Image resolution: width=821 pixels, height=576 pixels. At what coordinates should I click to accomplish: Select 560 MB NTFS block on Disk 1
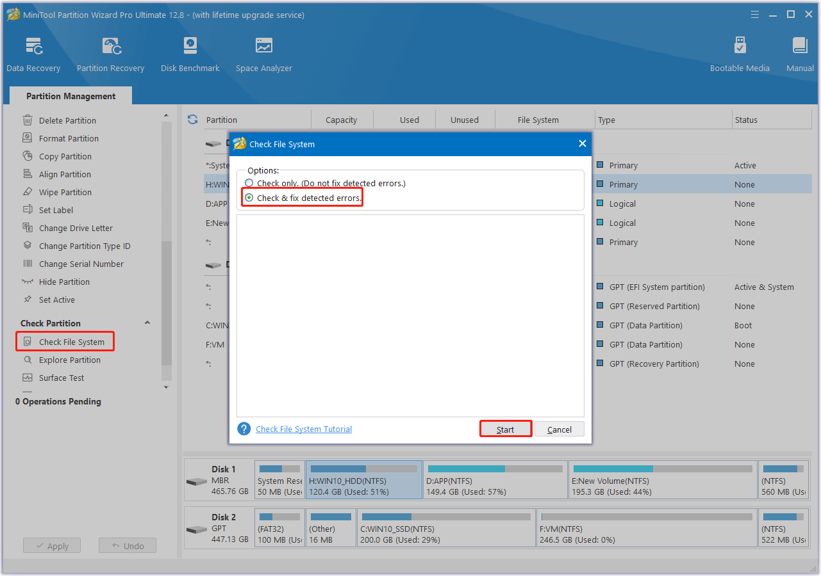point(783,480)
